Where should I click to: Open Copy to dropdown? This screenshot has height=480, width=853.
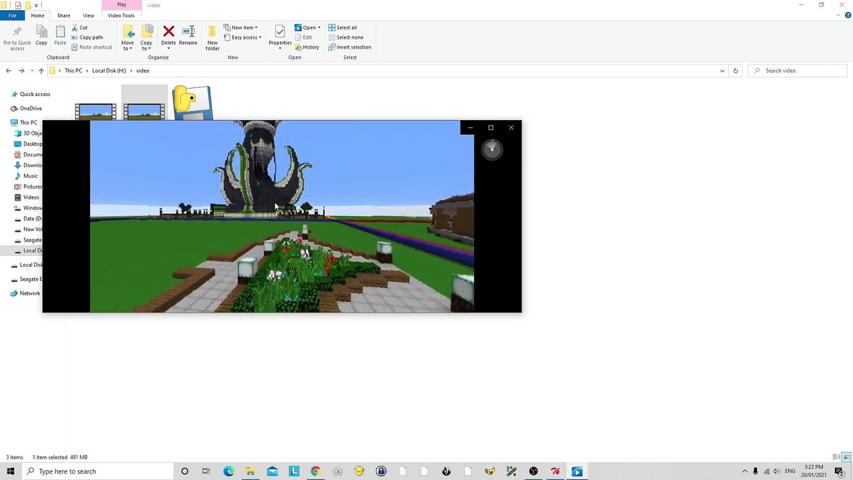click(146, 38)
